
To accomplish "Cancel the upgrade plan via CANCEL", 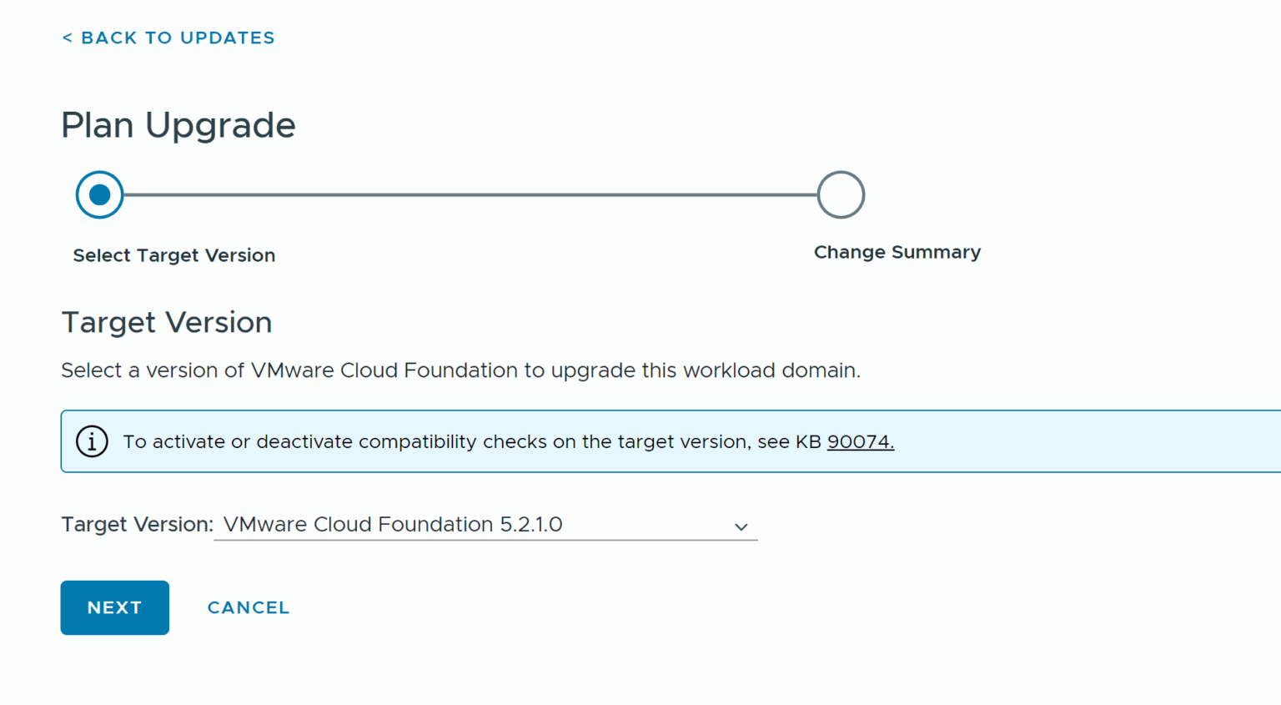I will click(x=248, y=607).
